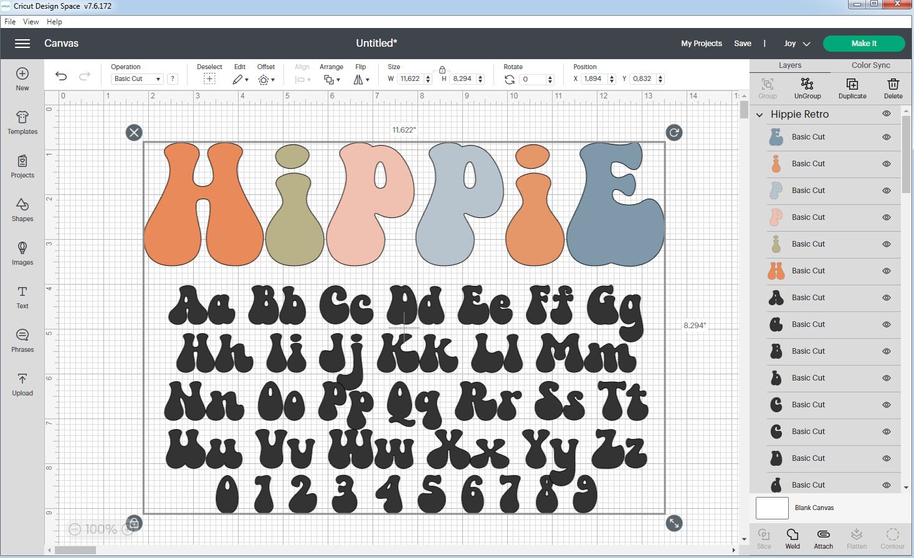Open the Basic Cut operation dropdown
Viewport: 914px width, 558px height.
[x=136, y=78]
